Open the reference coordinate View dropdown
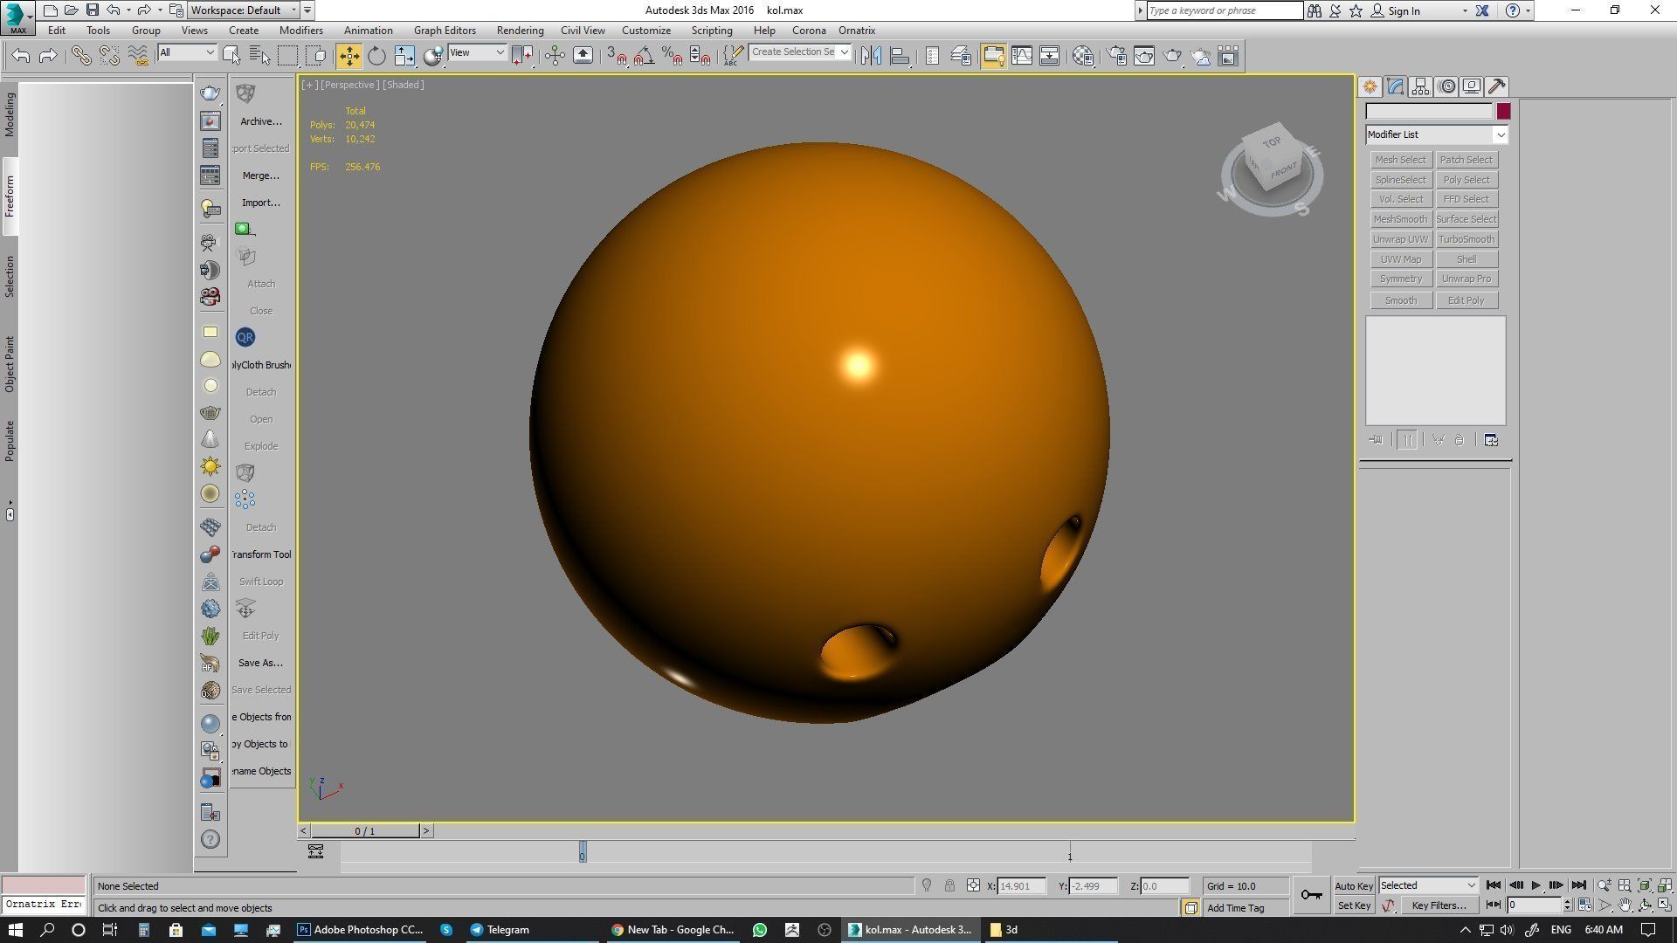 coord(477,52)
